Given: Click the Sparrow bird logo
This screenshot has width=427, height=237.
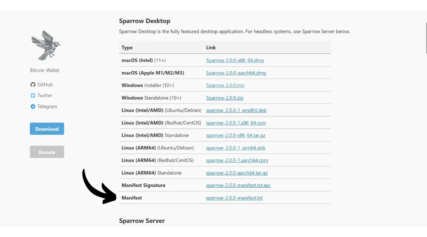Looking at the screenshot, I should (46, 45).
